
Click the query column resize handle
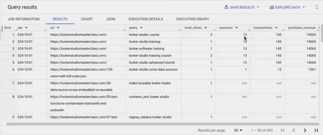(180, 30)
